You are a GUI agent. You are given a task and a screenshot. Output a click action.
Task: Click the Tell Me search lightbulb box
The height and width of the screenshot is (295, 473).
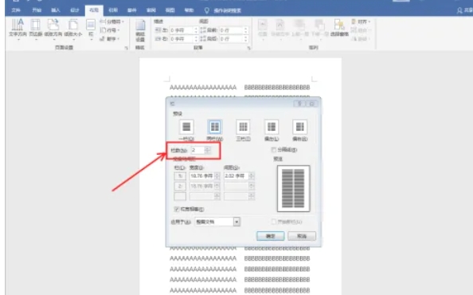tap(223, 10)
